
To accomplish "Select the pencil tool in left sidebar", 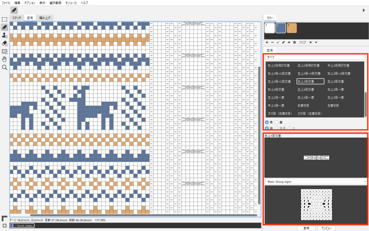I will [4, 27].
